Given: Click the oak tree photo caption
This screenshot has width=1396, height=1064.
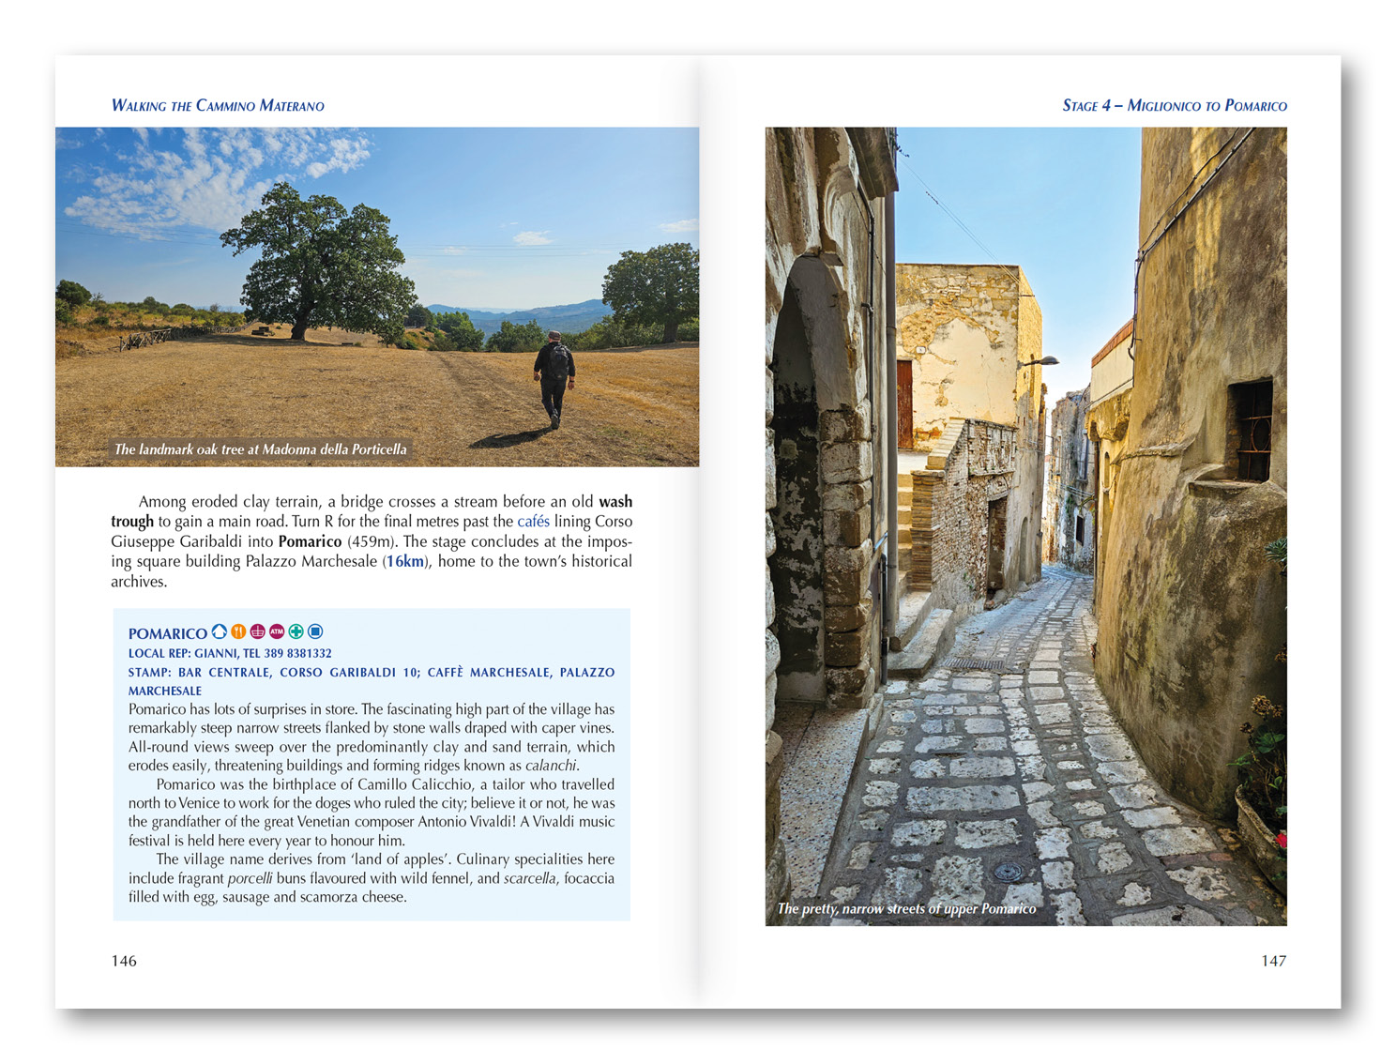Looking at the screenshot, I should 260,449.
